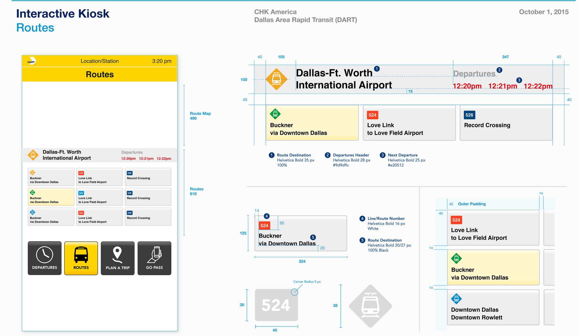The height and width of the screenshot is (336, 579).
Task: Click red 524 badge in padding-spec Love Link card
Action: click(x=456, y=220)
